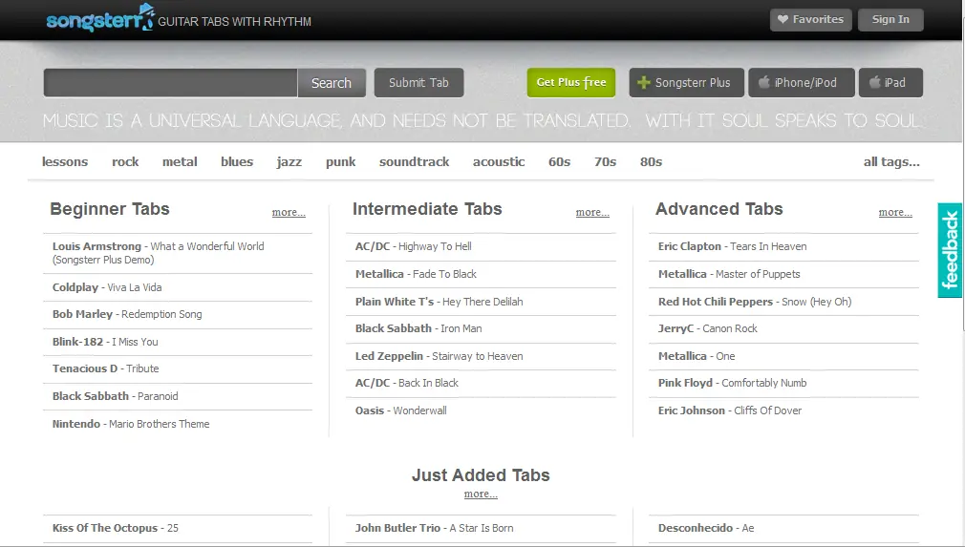Screen dimensions: 965x547
Task: Click the Advanced Tabs heading
Action: point(718,209)
